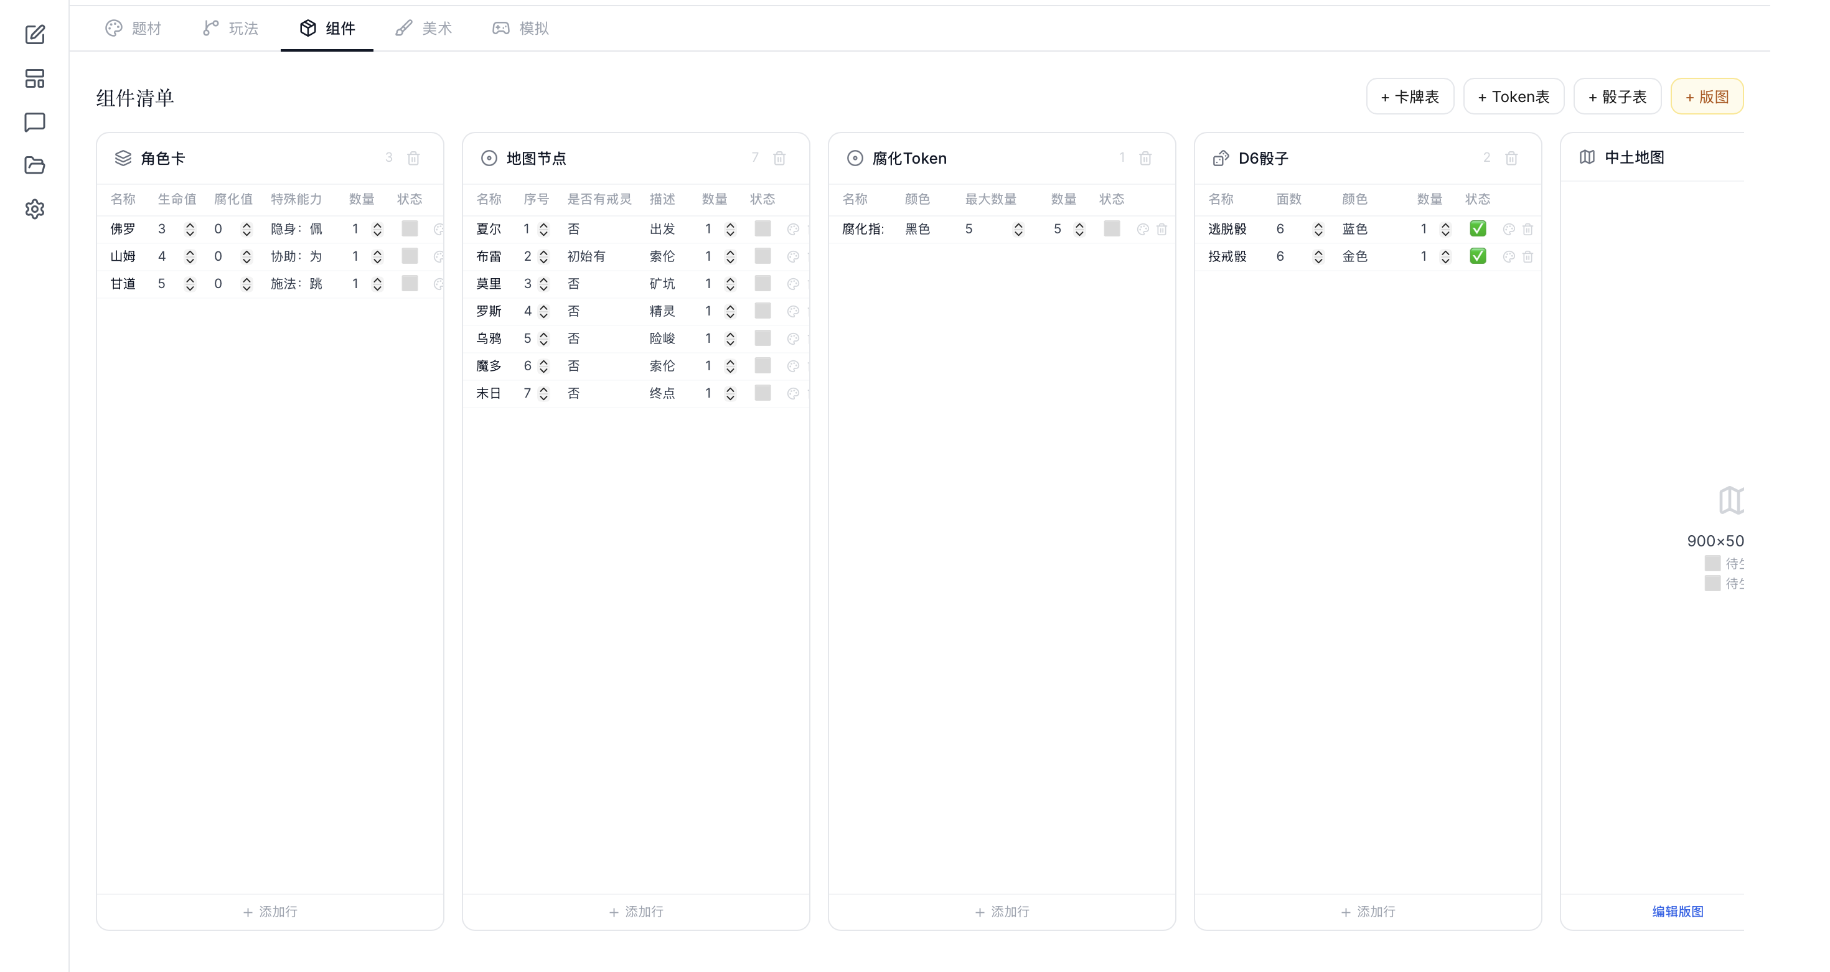Toggle status checkbox for 布雷

coord(762,256)
